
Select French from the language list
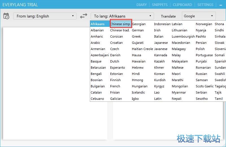[115, 86]
